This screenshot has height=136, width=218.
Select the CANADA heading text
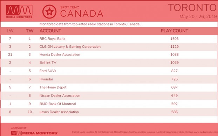coord(82,14)
